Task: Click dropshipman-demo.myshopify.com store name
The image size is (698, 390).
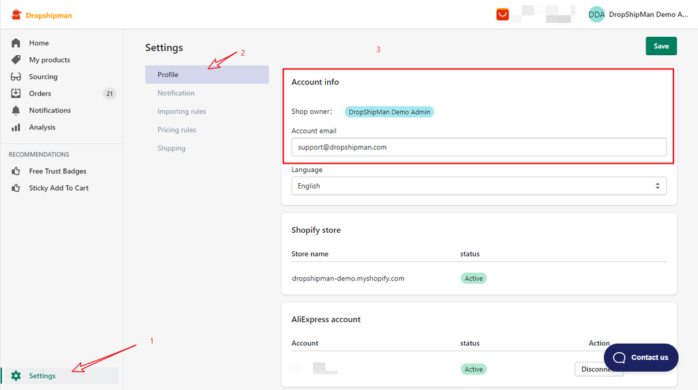Action: tap(348, 278)
